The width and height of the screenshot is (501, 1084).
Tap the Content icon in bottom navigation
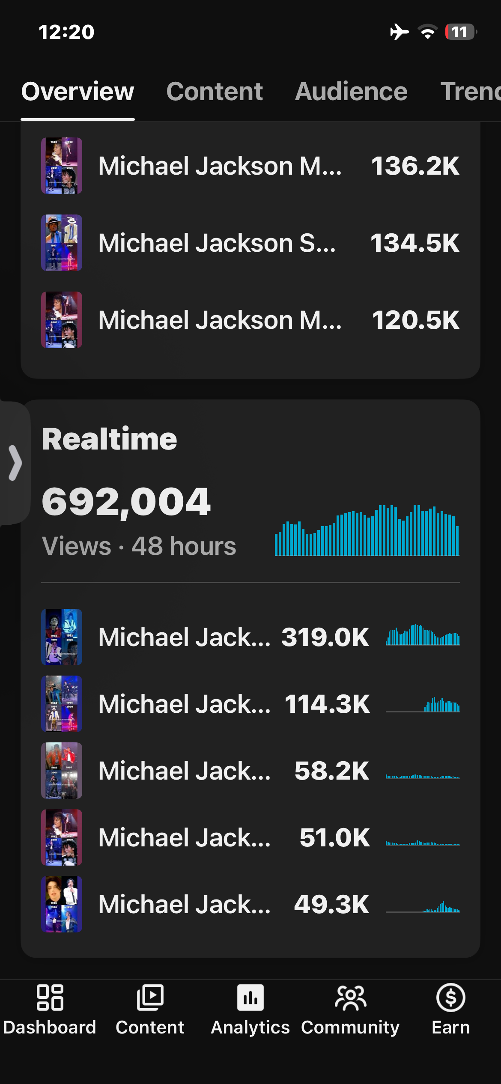click(x=150, y=998)
